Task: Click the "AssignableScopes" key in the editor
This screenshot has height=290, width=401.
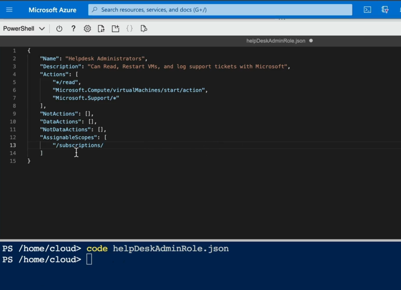Action: pyautogui.click(x=69, y=138)
